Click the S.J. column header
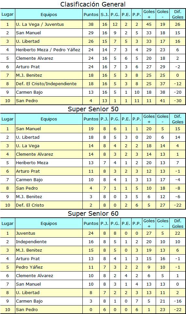Image resolution: width=186 pixels, height=314 pixels. pos(105,14)
